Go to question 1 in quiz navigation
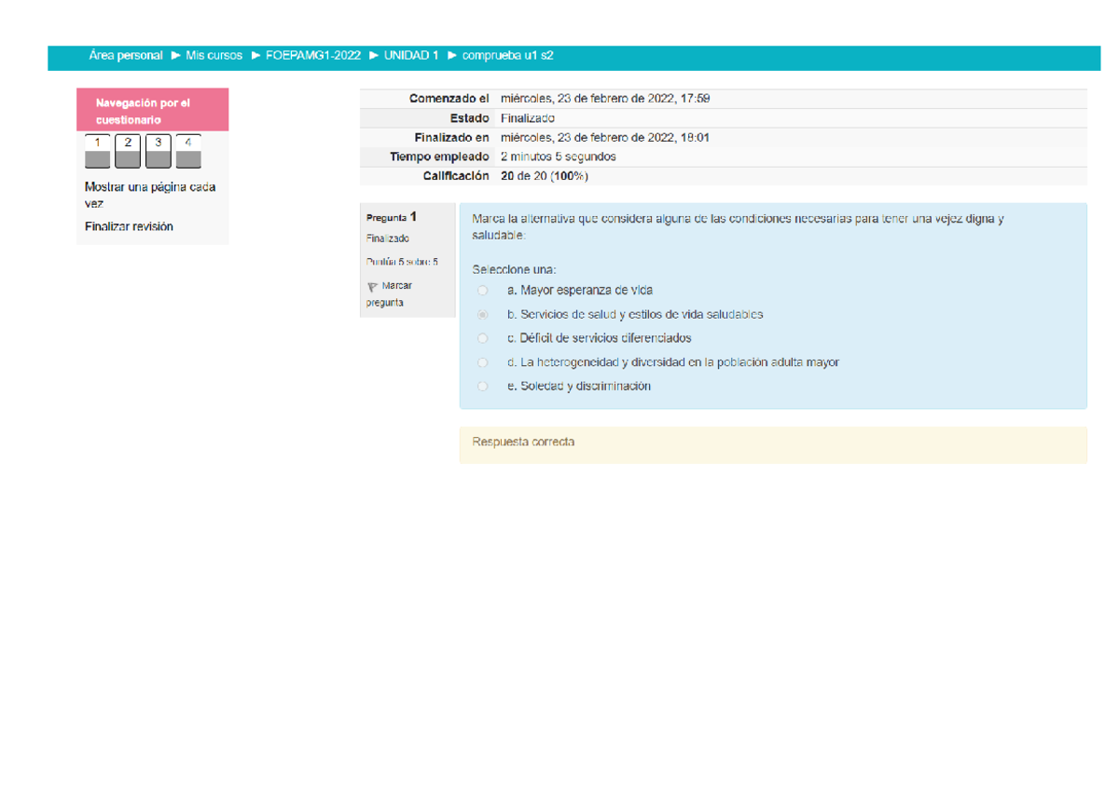 point(98,151)
